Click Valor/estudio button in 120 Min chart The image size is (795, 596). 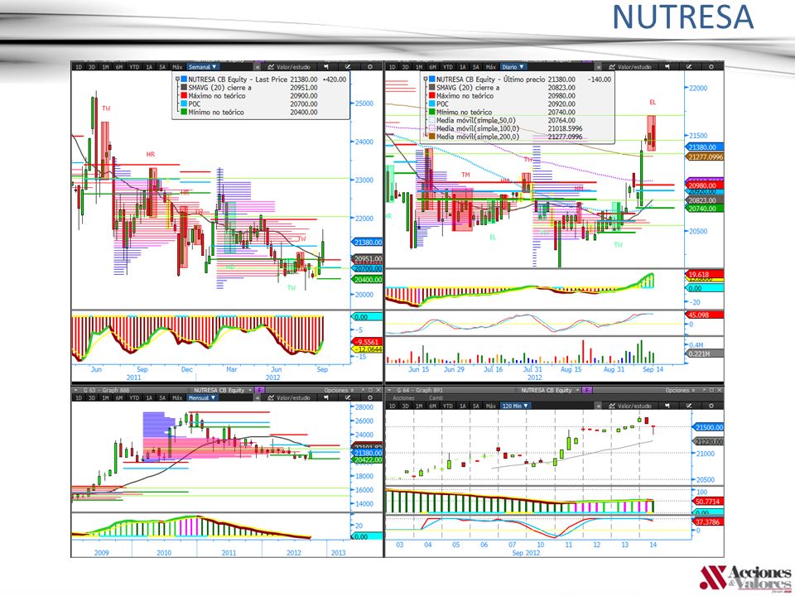pos(629,406)
